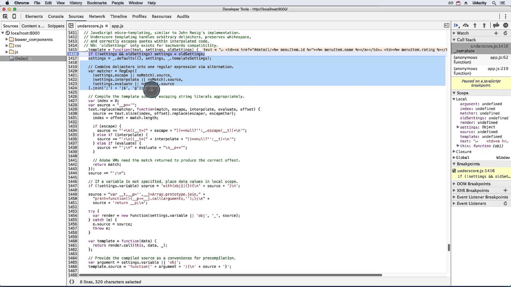Switch to the Elements panel

coord(34,16)
